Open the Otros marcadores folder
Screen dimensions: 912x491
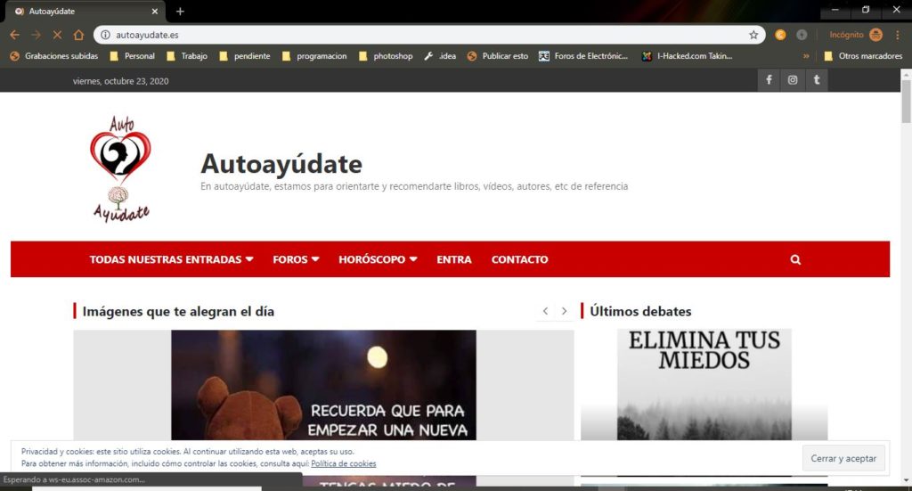tap(863, 56)
